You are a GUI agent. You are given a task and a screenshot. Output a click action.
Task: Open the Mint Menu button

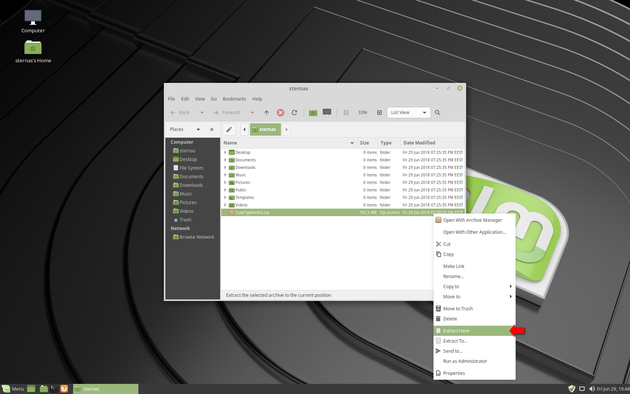coord(13,389)
